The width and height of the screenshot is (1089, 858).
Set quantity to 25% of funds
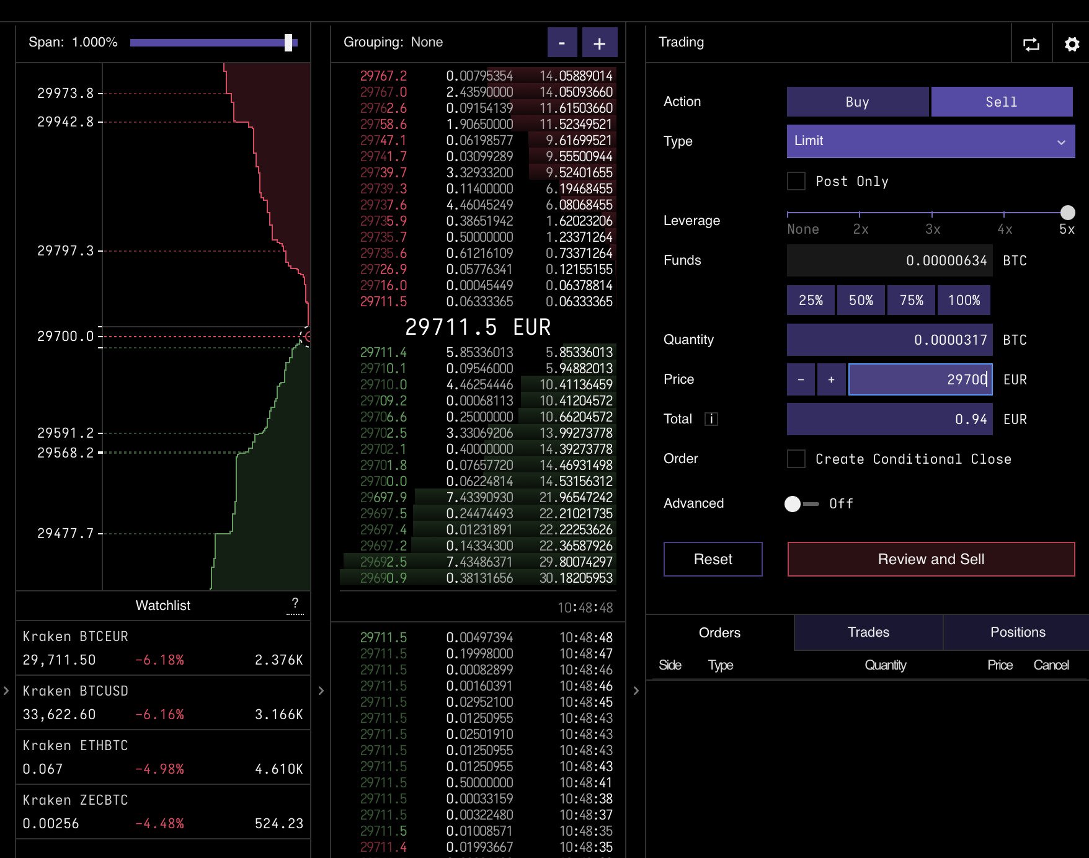click(x=811, y=300)
